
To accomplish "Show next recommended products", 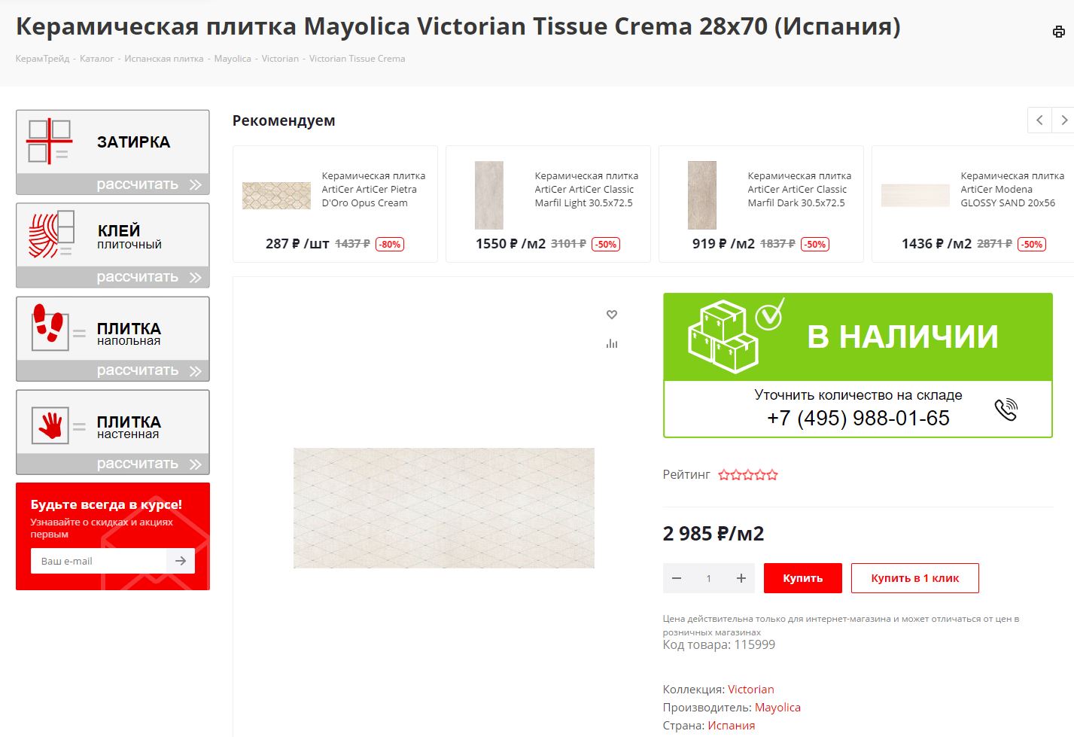I will coord(1063,120).
